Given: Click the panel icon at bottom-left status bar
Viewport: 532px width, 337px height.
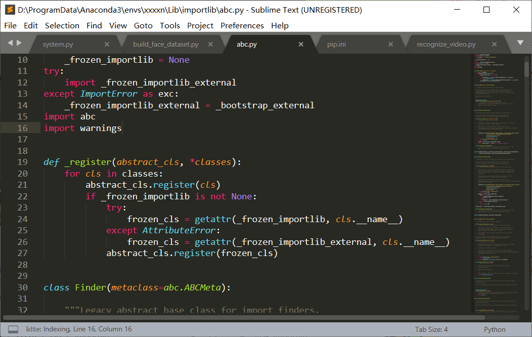Looking at the screenshot, I should (13, 329).
